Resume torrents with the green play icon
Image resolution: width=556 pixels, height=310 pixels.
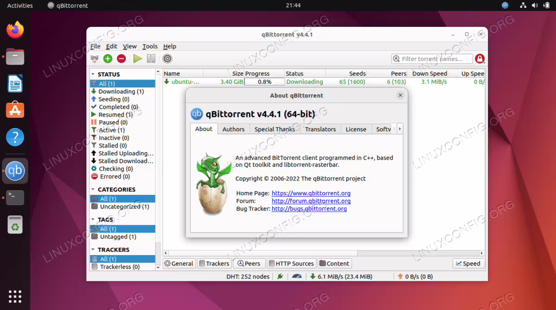[x=138, y=59]
